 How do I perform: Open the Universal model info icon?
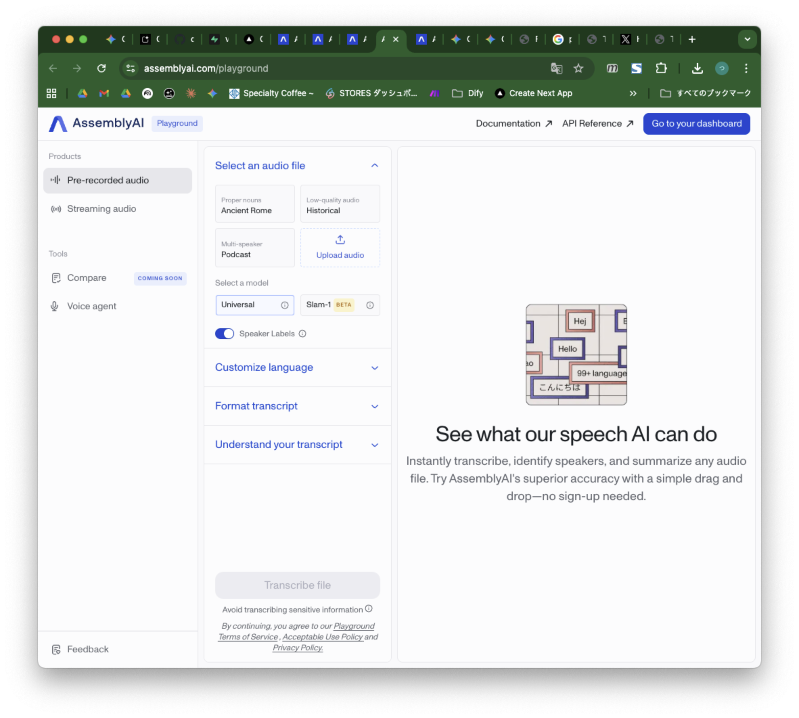pos(284,305)
